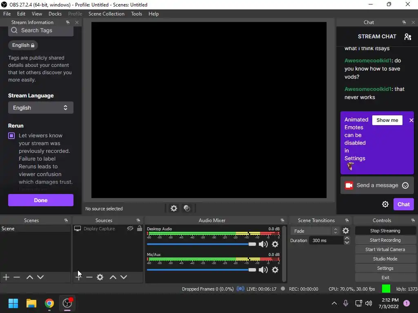Open the Fade transition dropdown
Image resolution: width=418 pixels, height=313 pixels.
[315, 231]
